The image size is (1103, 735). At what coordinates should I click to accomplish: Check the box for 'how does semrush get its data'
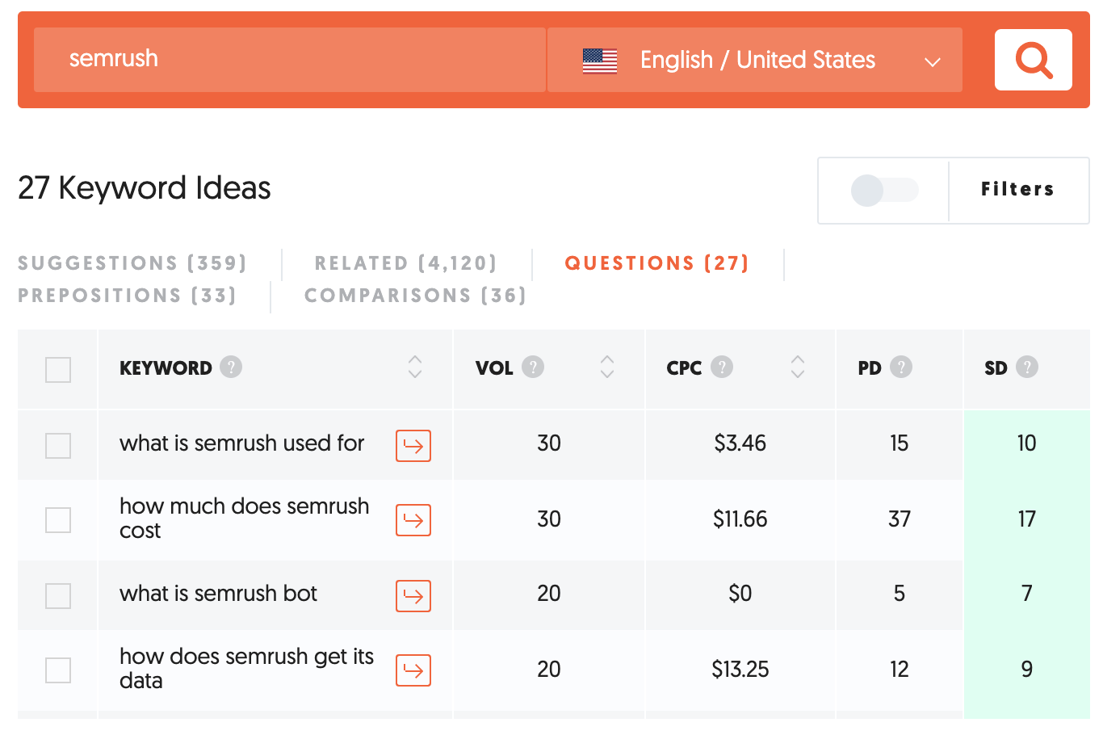(58, 670)
